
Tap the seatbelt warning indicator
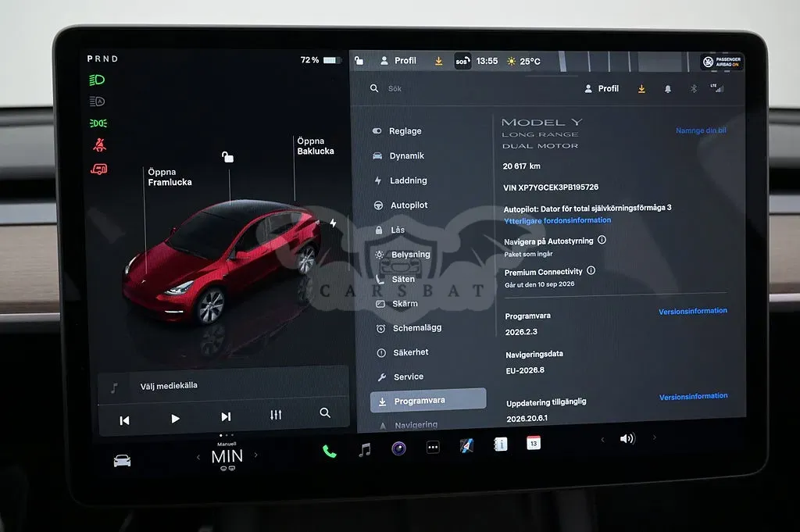pyautogui.click(x=99, y=145)
